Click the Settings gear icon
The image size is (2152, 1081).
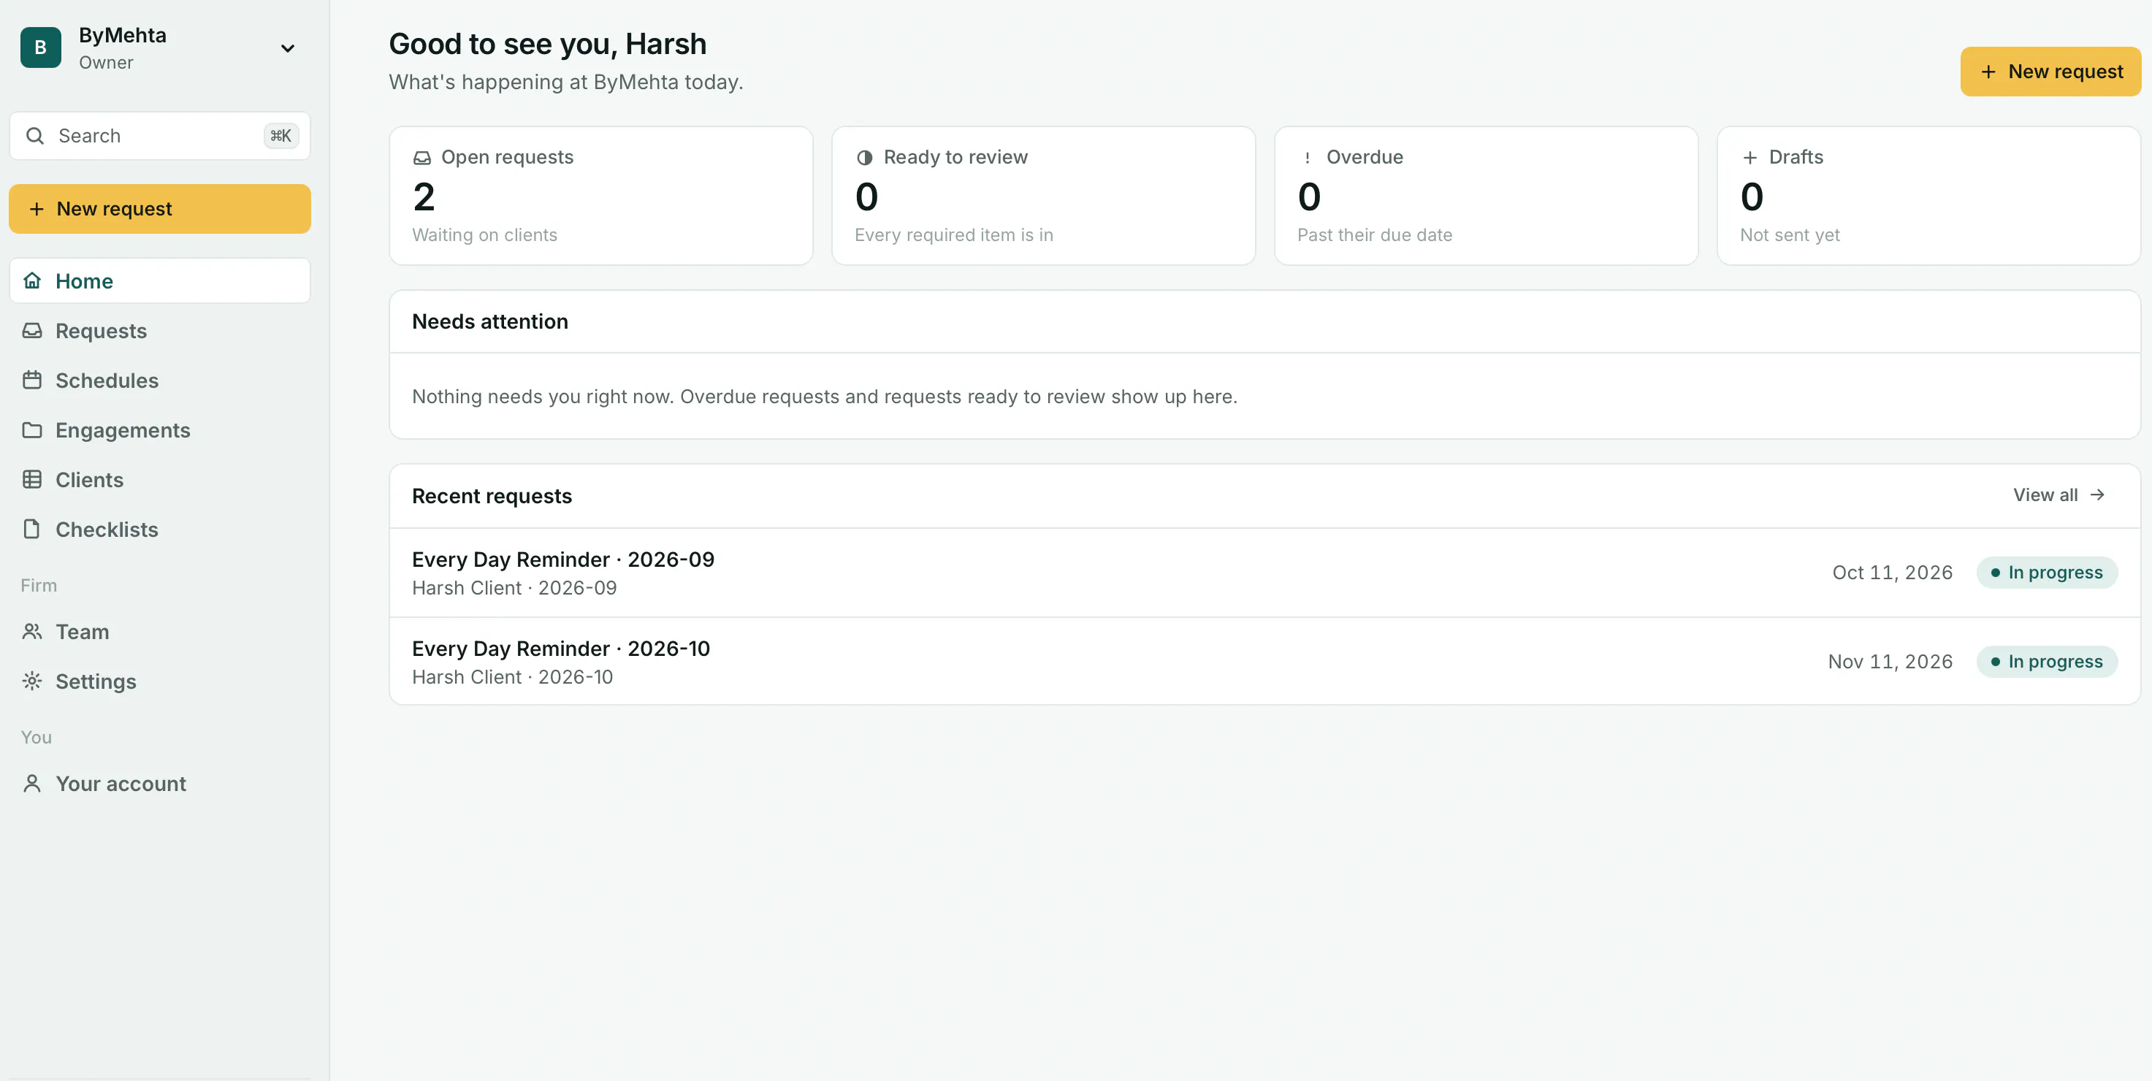tap(31, 681)
